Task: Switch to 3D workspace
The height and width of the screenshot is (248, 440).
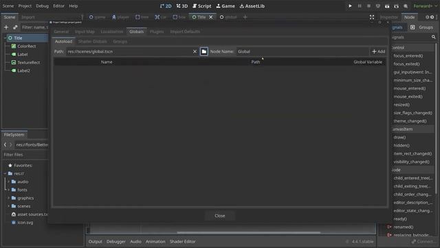Action: click(x=182, y=6)
